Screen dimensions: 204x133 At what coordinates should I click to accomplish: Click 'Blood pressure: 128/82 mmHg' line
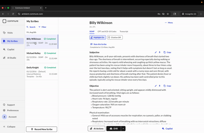click(x=106, y=96)
